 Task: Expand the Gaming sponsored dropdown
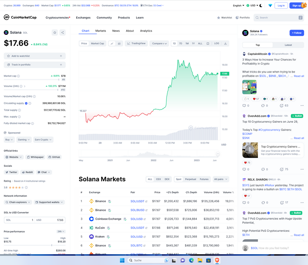tap(24, 140)
